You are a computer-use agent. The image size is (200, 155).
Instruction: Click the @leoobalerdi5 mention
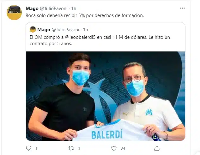click(80, 37)
